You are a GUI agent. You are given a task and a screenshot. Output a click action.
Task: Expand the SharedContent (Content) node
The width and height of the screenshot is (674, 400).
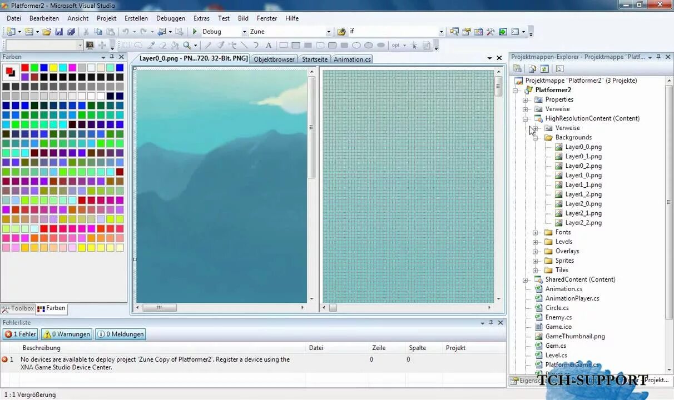[x=526, y=279]
